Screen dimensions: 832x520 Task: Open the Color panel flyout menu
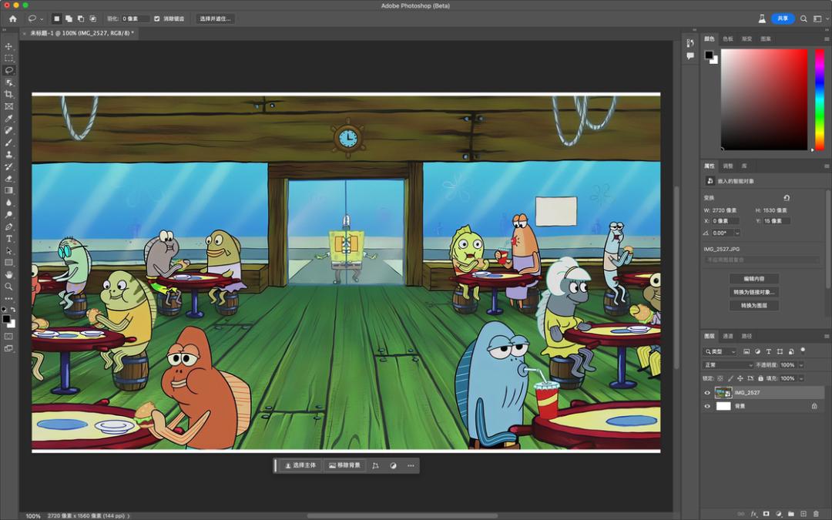point(826,39)
